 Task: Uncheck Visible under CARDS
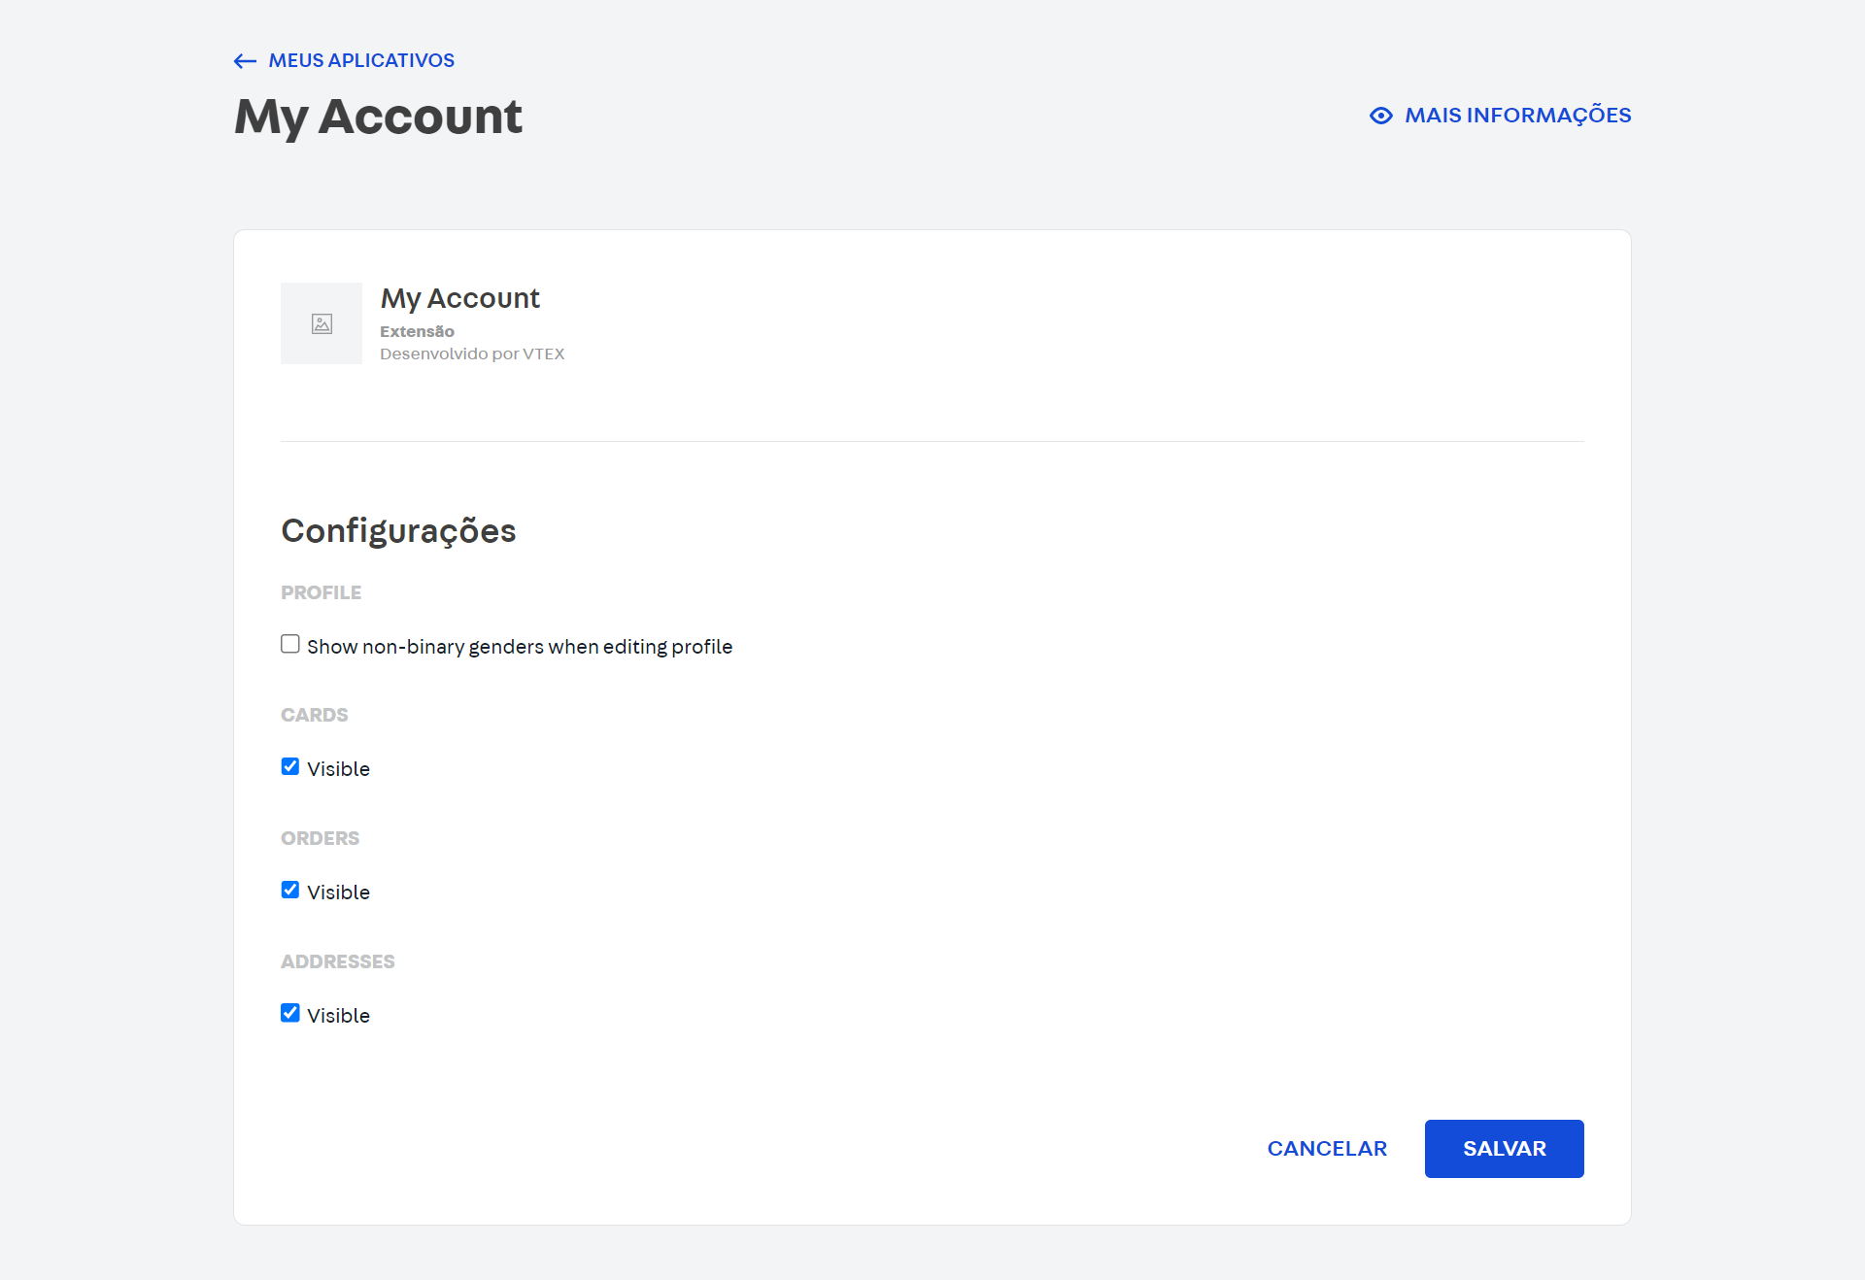[289, 766]
